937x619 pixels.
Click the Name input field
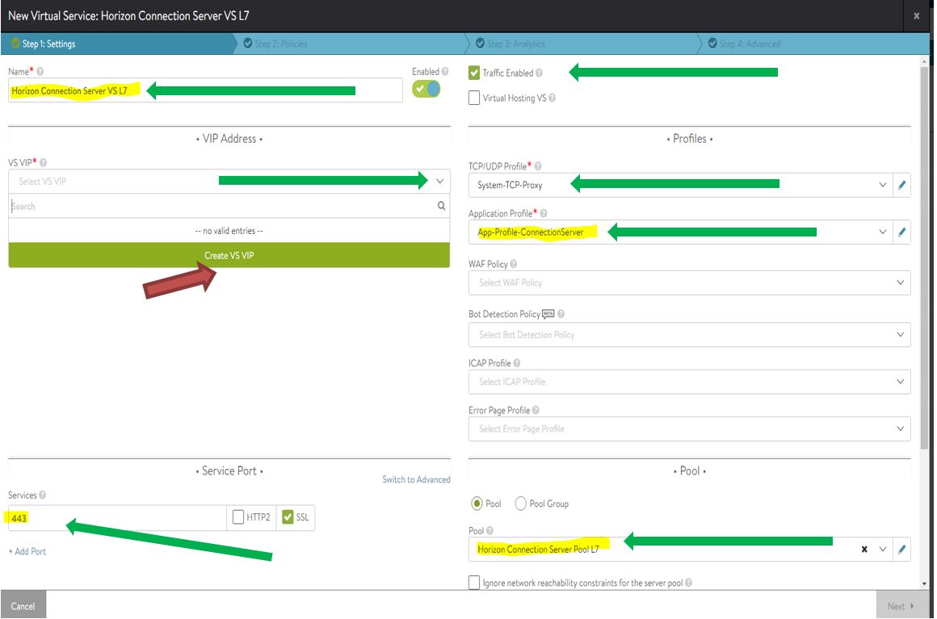[205, 90]
